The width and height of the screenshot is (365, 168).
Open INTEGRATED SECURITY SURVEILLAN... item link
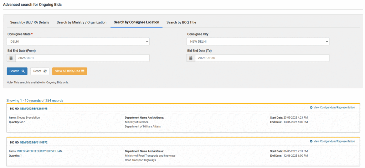[x=41, y=151]
